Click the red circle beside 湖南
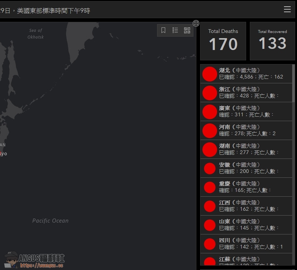 (210, 150)
